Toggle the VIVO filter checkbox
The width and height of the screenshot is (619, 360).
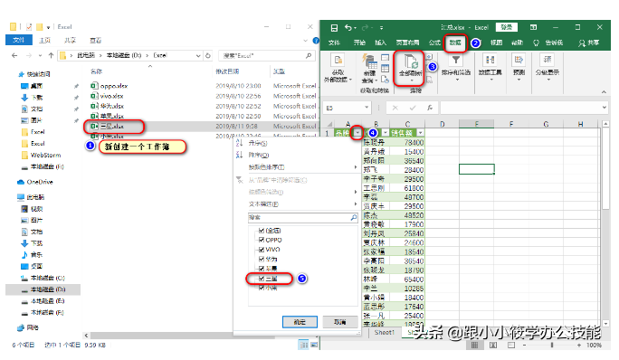(262, 249)
